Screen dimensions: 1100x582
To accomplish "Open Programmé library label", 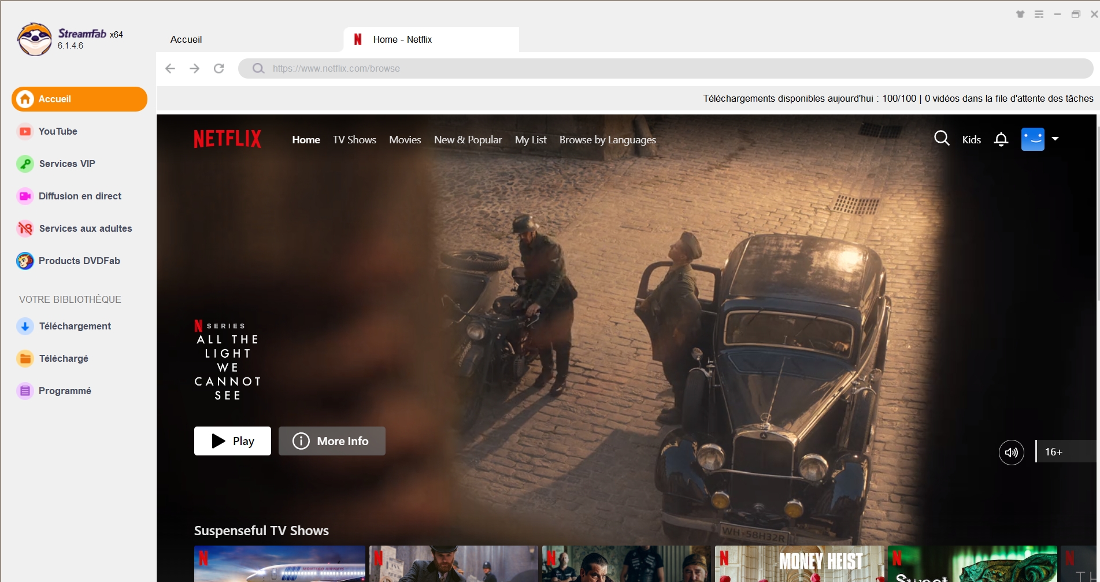I will coord(65,391).
